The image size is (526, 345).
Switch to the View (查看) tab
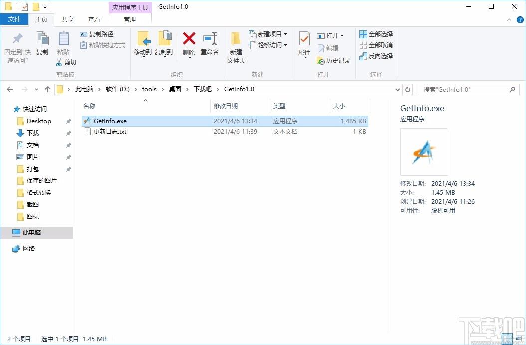(x=94, y=20)
